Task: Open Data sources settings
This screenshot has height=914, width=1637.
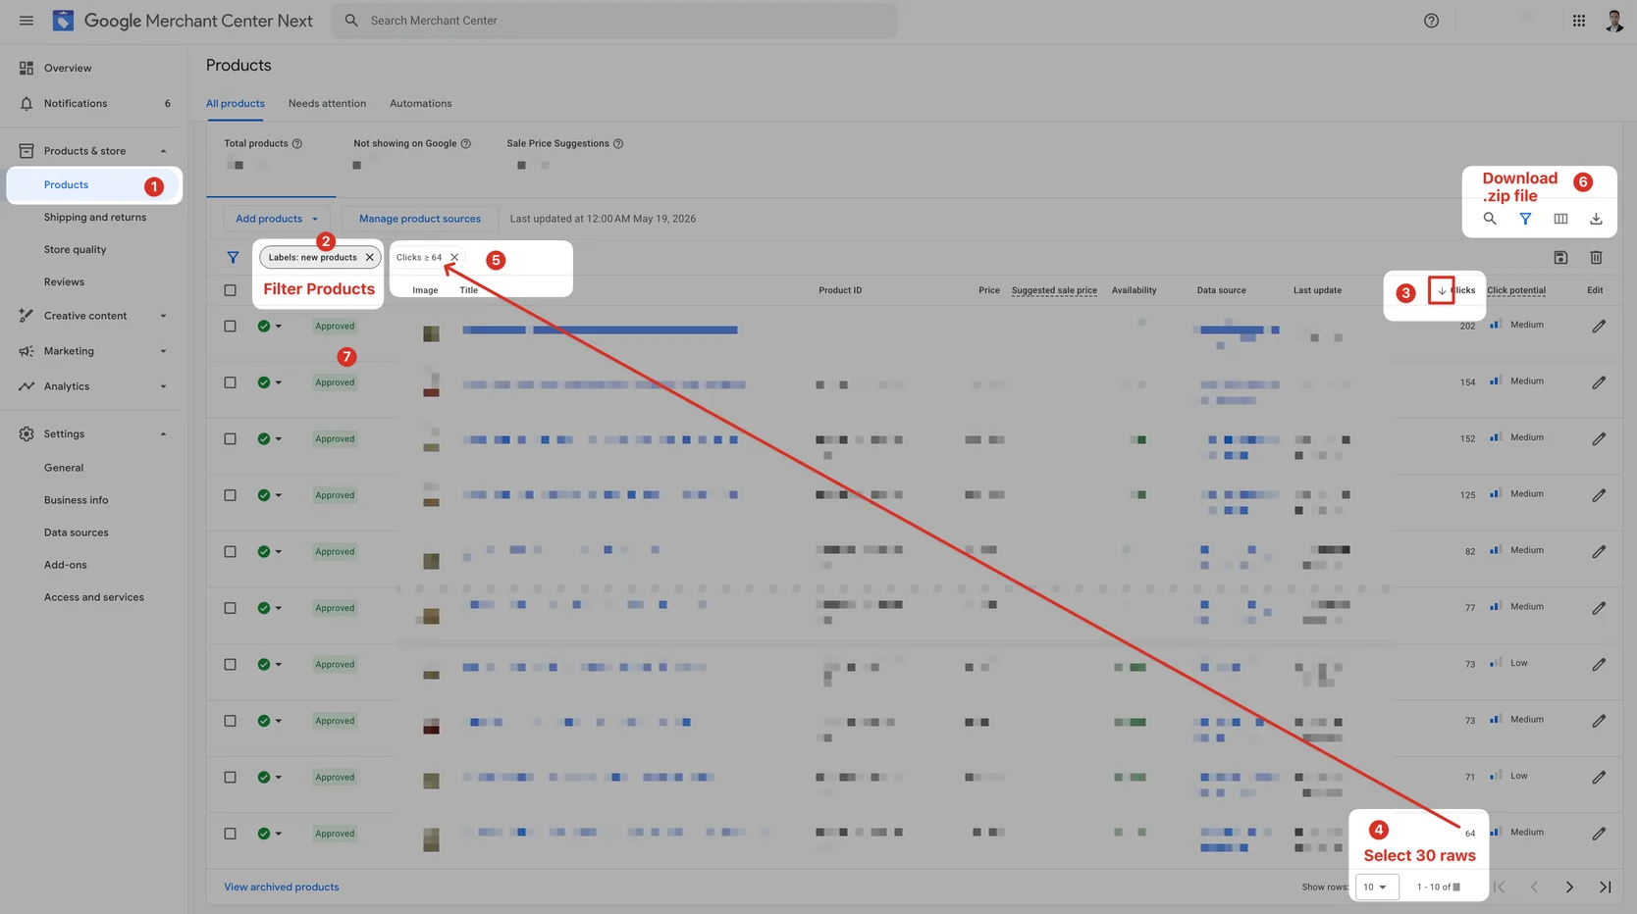Action: 76,533
